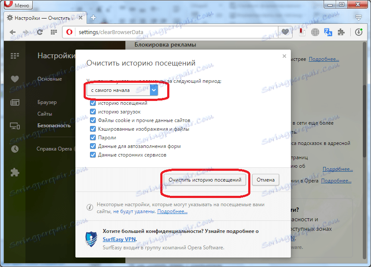
Task: Focus the settings/clearBrowserData address field
Action: 176,32
